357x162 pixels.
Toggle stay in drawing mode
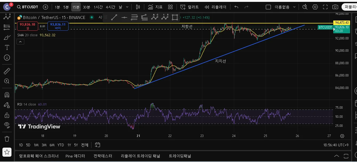point(7,105)
